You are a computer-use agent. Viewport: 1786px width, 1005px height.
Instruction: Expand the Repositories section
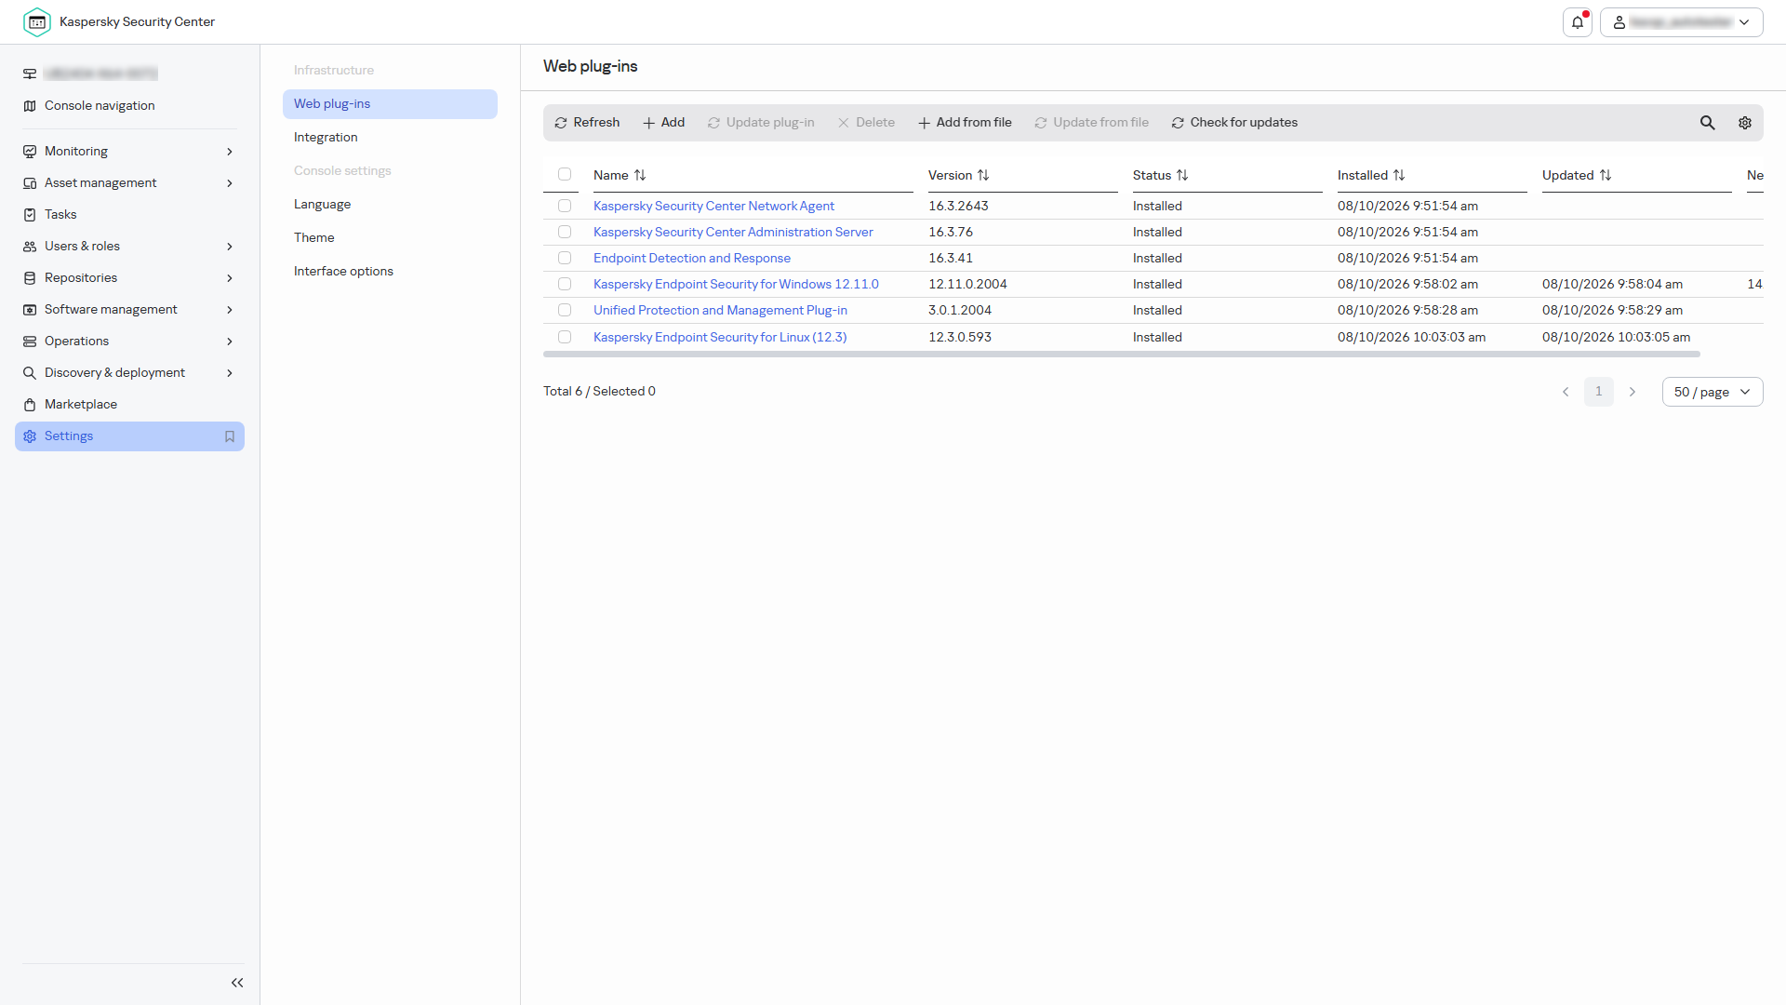pyautogui.click(x=129, y=278)
